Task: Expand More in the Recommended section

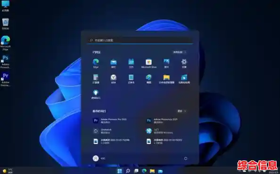Action: 181,111
